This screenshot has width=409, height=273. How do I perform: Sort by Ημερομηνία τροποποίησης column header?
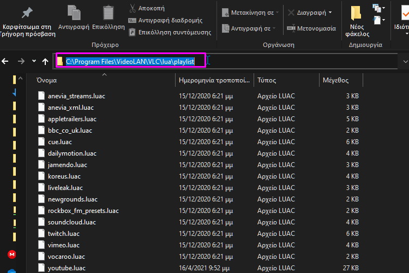[x=214, y=80]
